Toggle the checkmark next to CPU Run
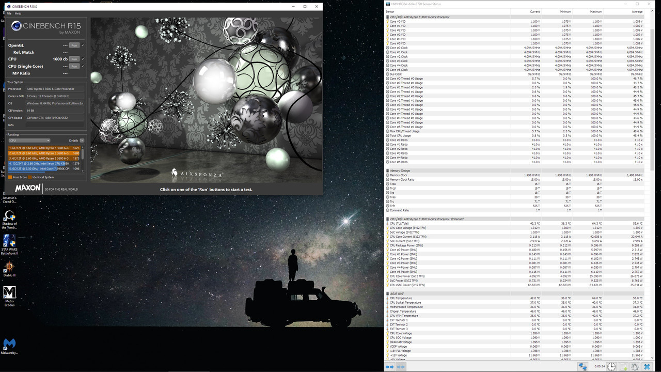 (83, 59)
